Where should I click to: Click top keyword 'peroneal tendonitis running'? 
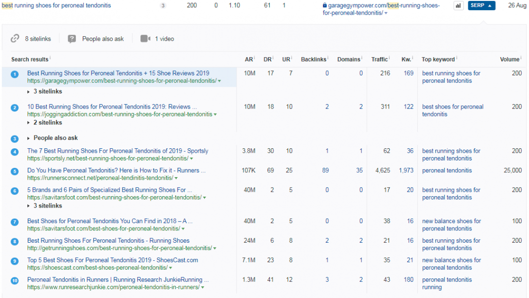(447, 284)
